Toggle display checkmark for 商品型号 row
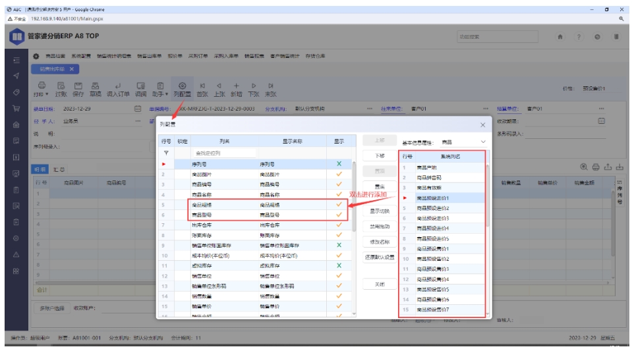Viewport: 632px width, 349px height. tap(339, 215)
